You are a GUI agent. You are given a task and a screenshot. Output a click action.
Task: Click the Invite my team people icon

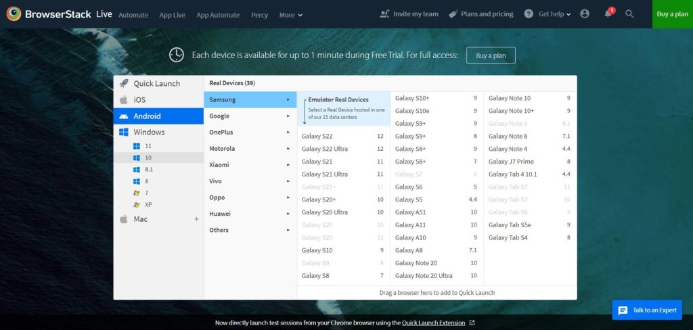tap(384, 14)
